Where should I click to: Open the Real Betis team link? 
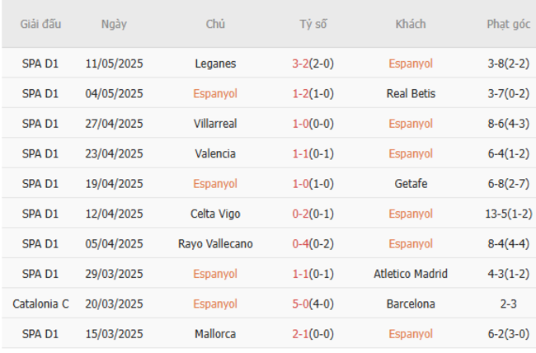click(x=411, y=93)
